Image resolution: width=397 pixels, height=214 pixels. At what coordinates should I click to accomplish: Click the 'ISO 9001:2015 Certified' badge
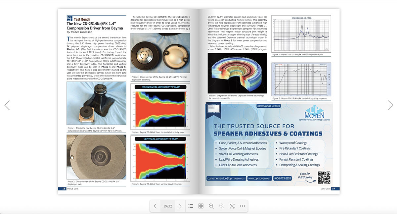268,106
